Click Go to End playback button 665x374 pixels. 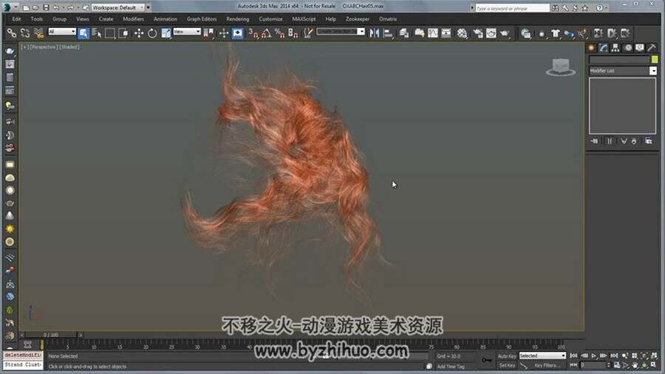[x=614, y=356]
